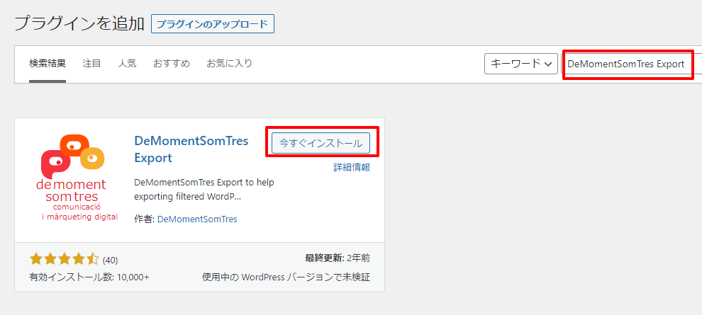
Task: Open the DeMomentSomTres Export title link
Action: pyautogui.click(x=191, y=149)
